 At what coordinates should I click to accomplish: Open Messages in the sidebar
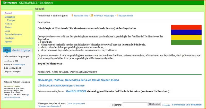[x=10, y=17]
